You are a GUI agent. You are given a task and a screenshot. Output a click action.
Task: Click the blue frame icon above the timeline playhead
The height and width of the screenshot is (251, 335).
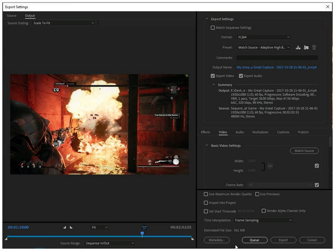pyautogui.click(x=143, y=227)
